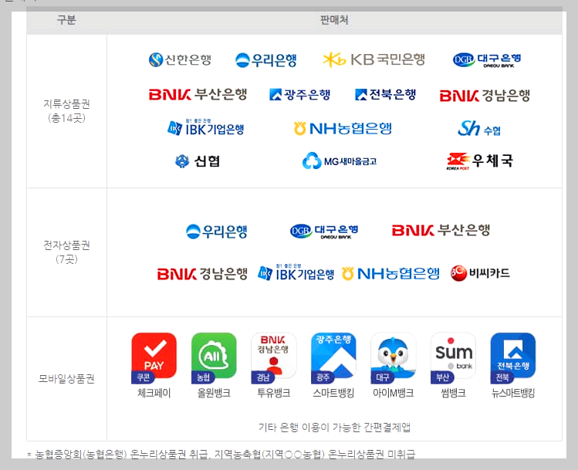Open the 전북은행 뉴스마트뱅킹 app icon
Viewport: 578px width, 470px height.
coord(513,357)
